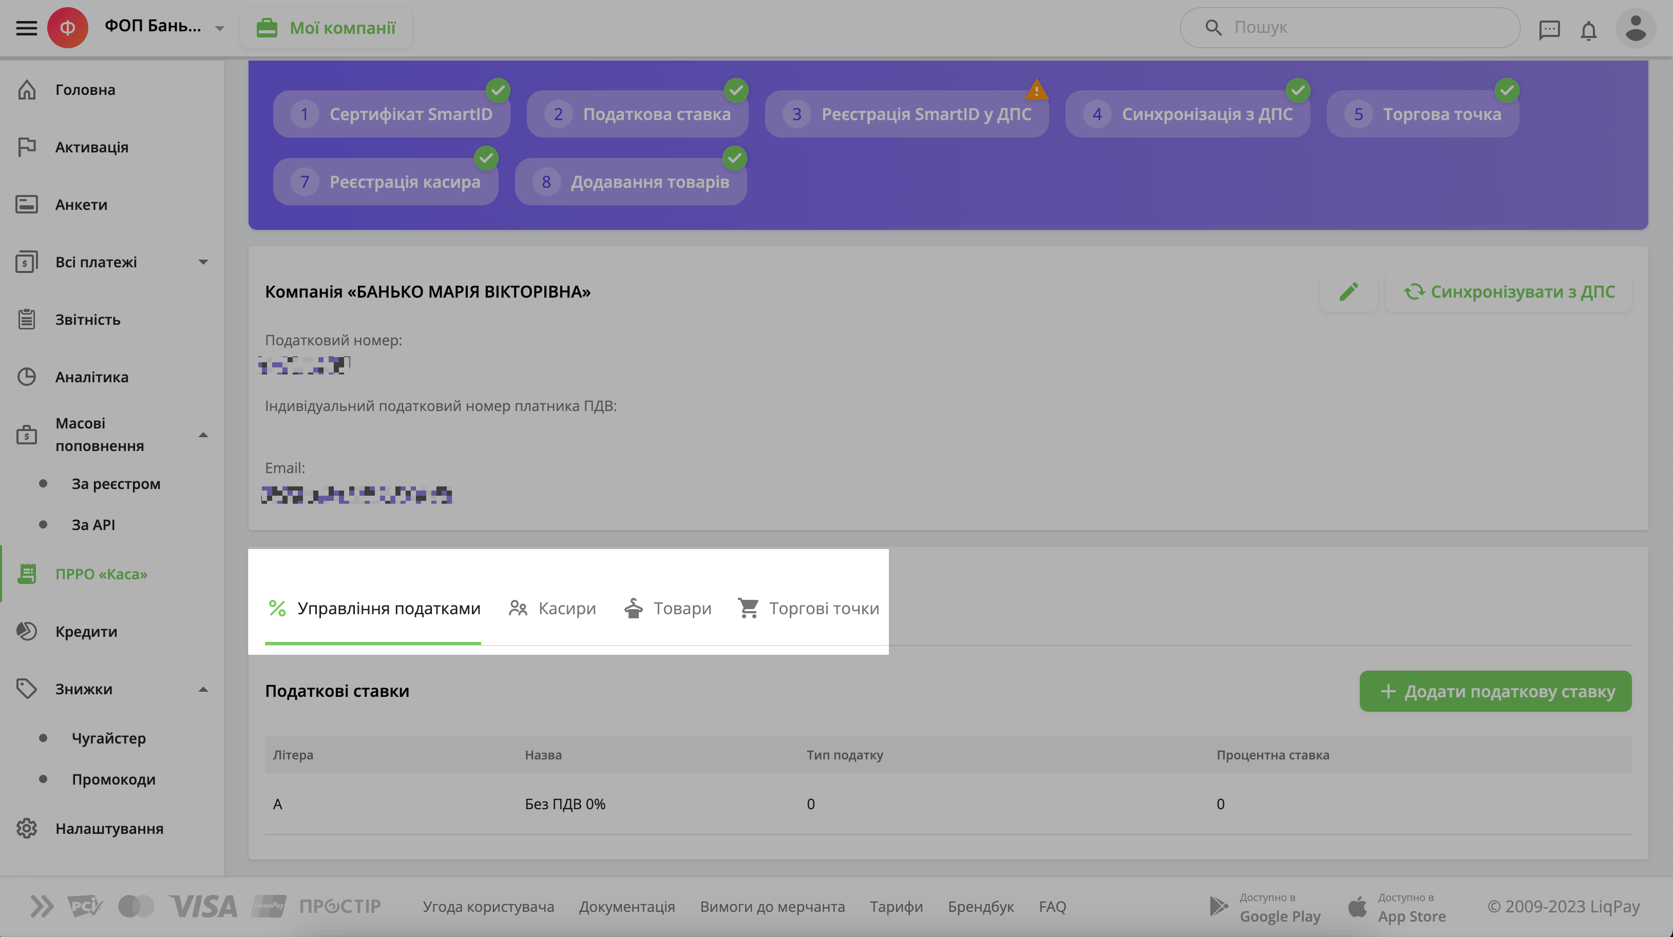Collapse the Знижки section
The width and height of the screenshot is (1673, 937).
(x=203, y=689)
